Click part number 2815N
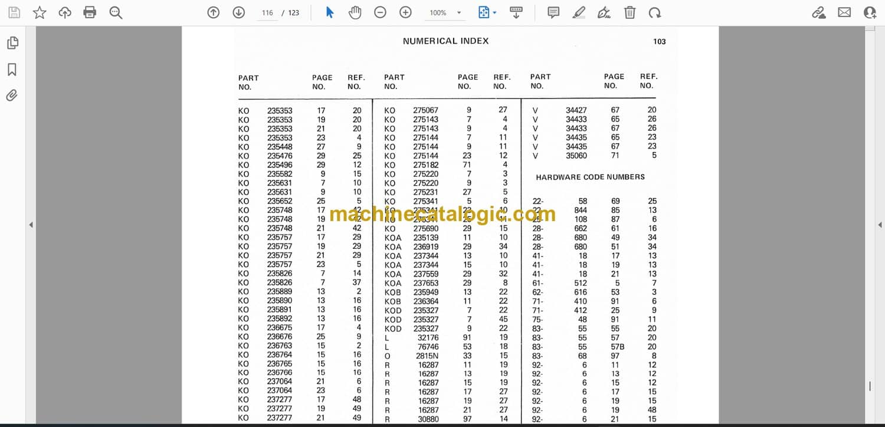The height and width of the screenshot is (427, 885). tap(428, 356)
